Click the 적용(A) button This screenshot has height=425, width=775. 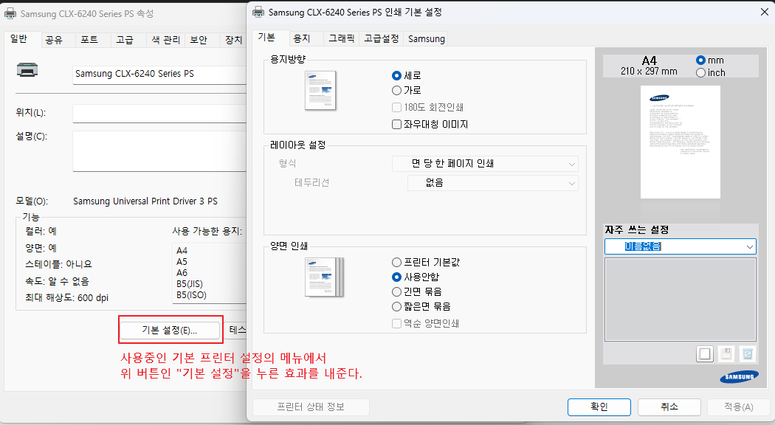(x=738, y=407)
